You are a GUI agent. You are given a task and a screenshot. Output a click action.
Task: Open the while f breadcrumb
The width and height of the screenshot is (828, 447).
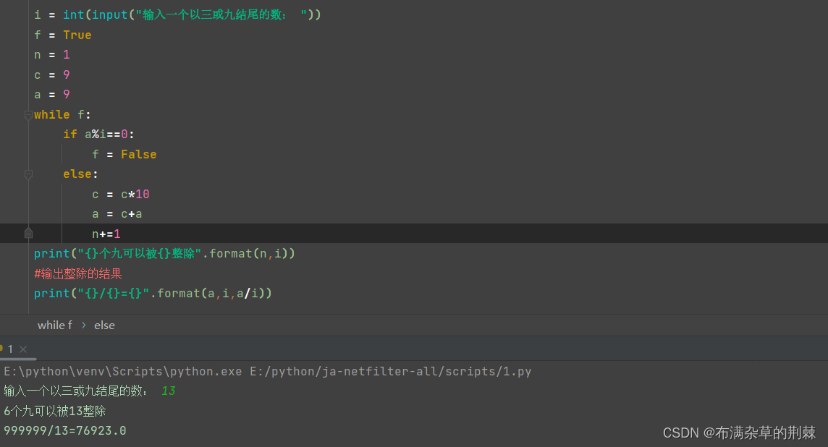(x=55, y=325)
